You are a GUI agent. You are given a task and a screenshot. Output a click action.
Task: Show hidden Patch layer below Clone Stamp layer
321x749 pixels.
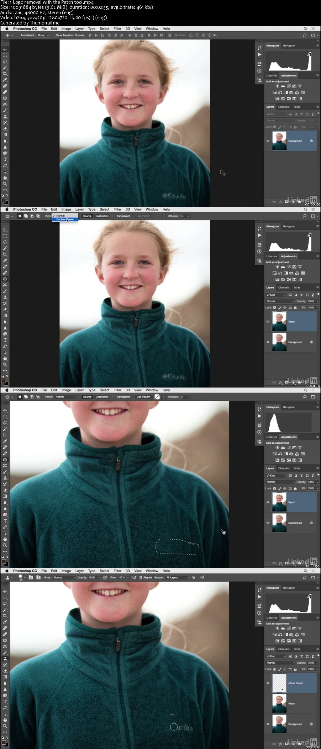tap(268, 704)
